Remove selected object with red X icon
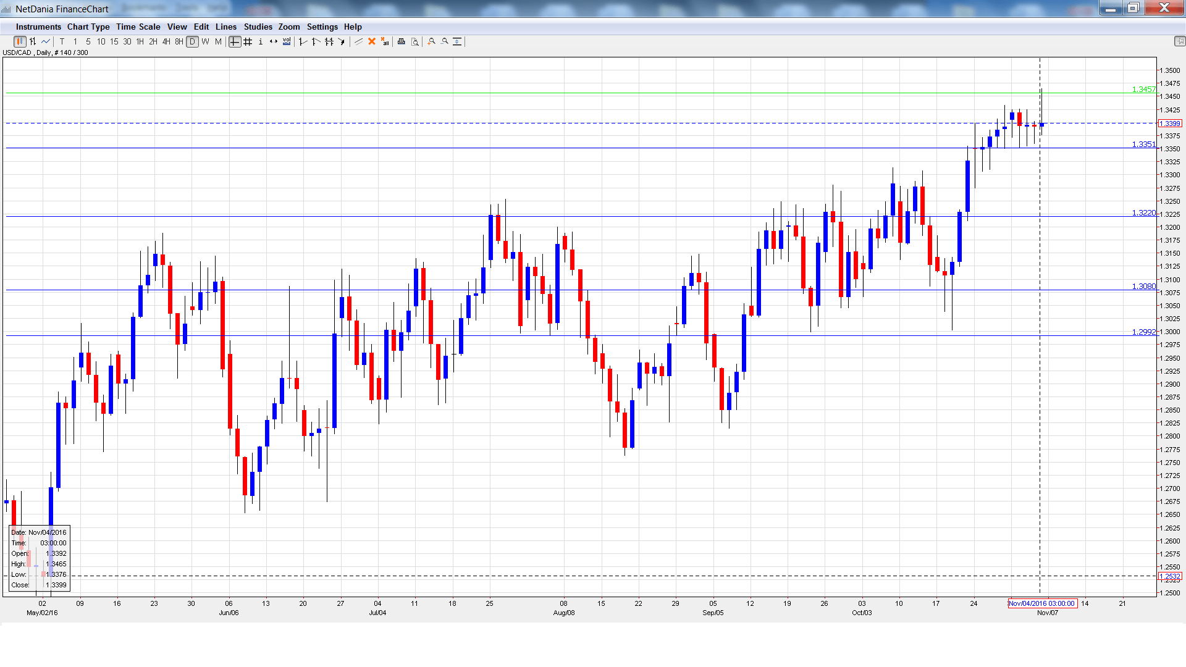Screen dimensions: 1186x667 click(371, 41)
